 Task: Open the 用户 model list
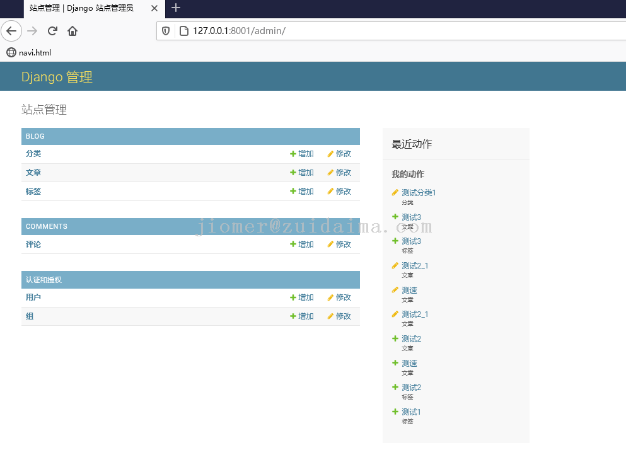click(33, 297)
